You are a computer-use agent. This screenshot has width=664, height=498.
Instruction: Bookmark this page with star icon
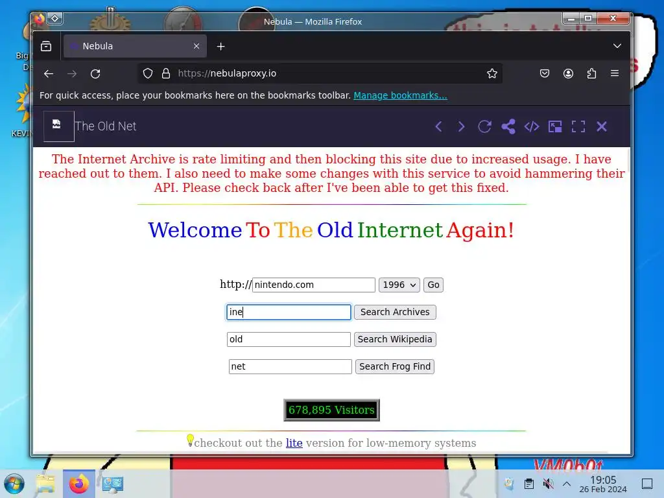(x=492, y=74)
